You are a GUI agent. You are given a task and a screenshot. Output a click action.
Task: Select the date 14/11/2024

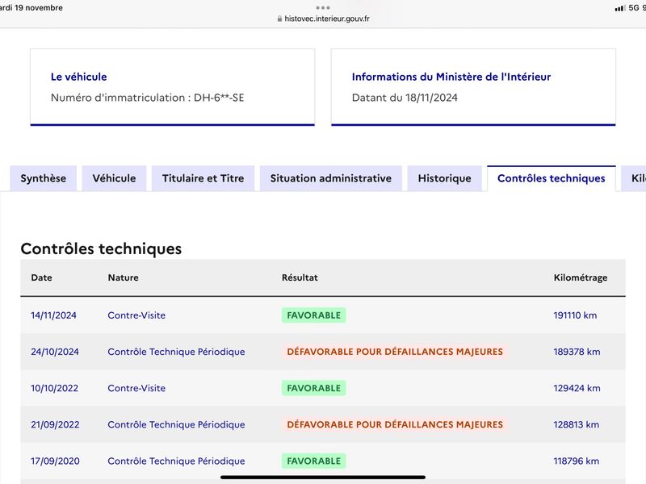[53, 315]
